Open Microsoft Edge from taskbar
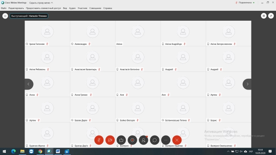276x155 pixels. click(13, 151)
